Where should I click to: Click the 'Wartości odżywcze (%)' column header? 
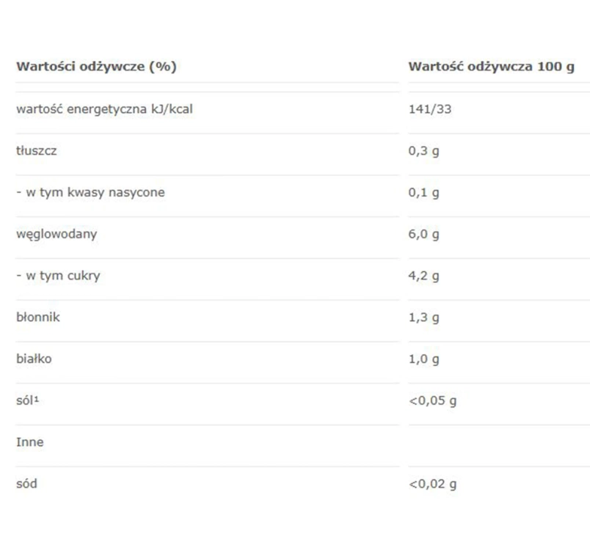point(96,67)
